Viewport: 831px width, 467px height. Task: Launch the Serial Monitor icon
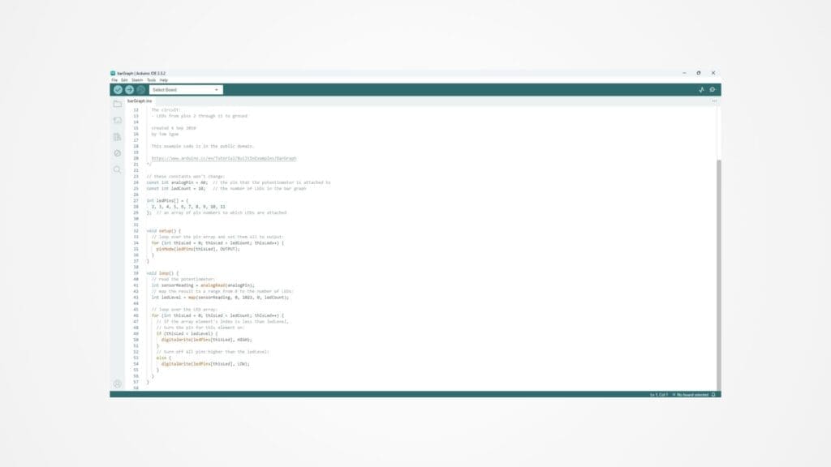click(x=713, y=90)
